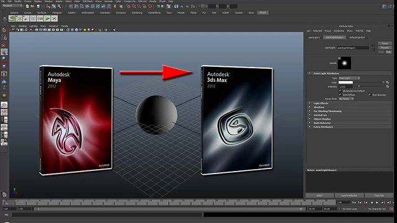Viewport: 397px width, 223px height.
Task: Click the Go to output connection icon
Action: 373,50
